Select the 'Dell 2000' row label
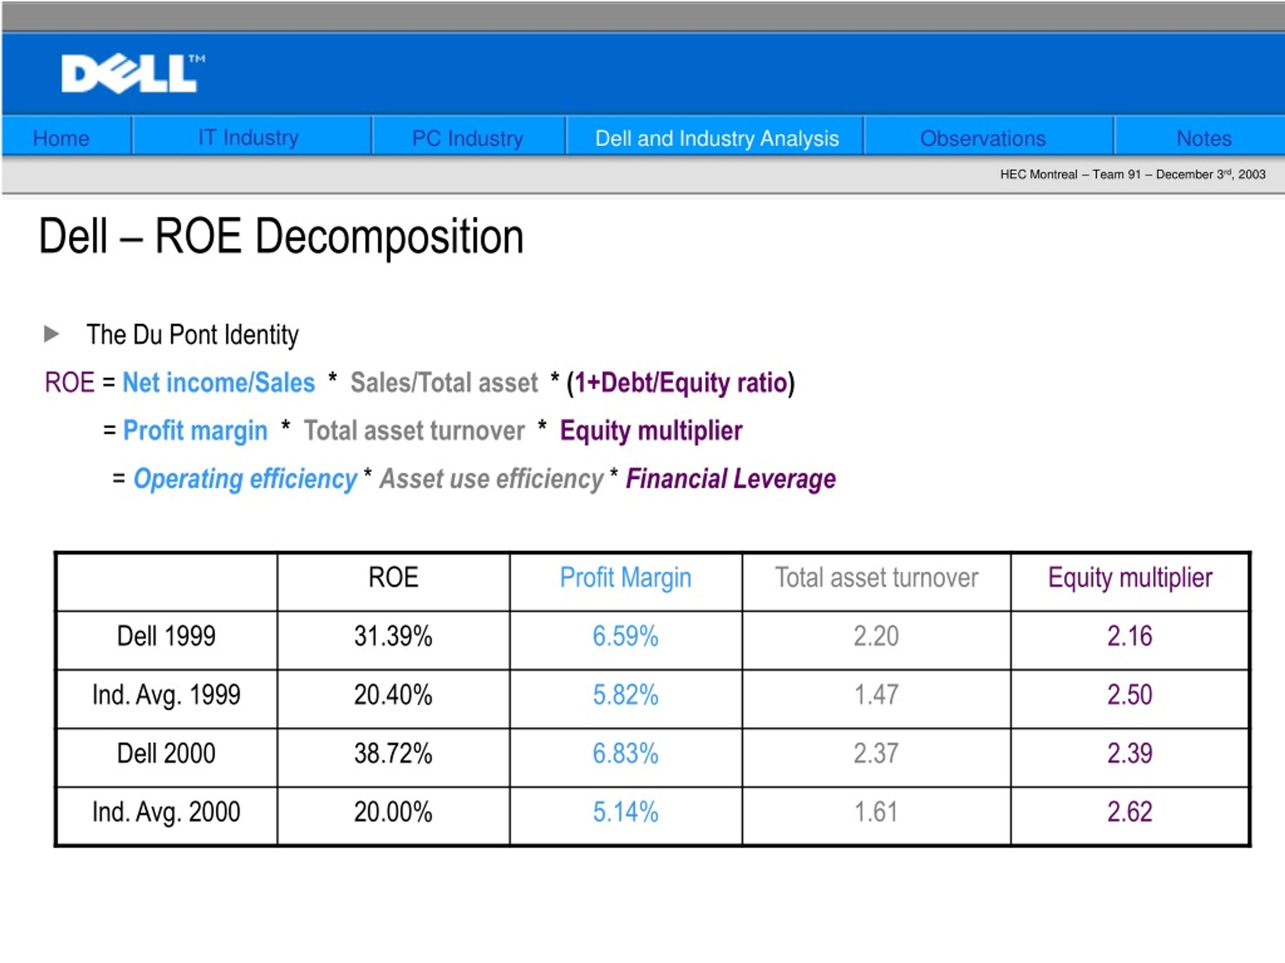 [166, 753]
